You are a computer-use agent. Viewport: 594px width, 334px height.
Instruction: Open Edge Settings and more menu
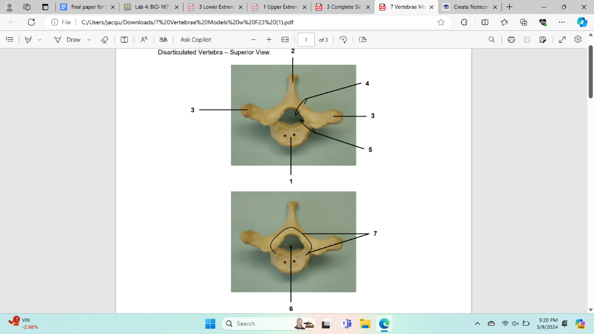pos(561,22)
